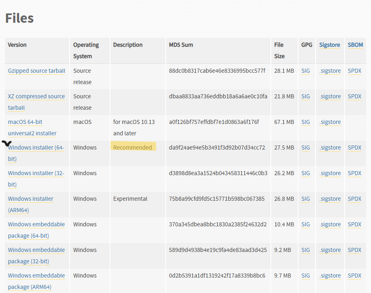Open SIG link for Gzipped source tarball
Screen dimensions: 371x293
(305, 71)
